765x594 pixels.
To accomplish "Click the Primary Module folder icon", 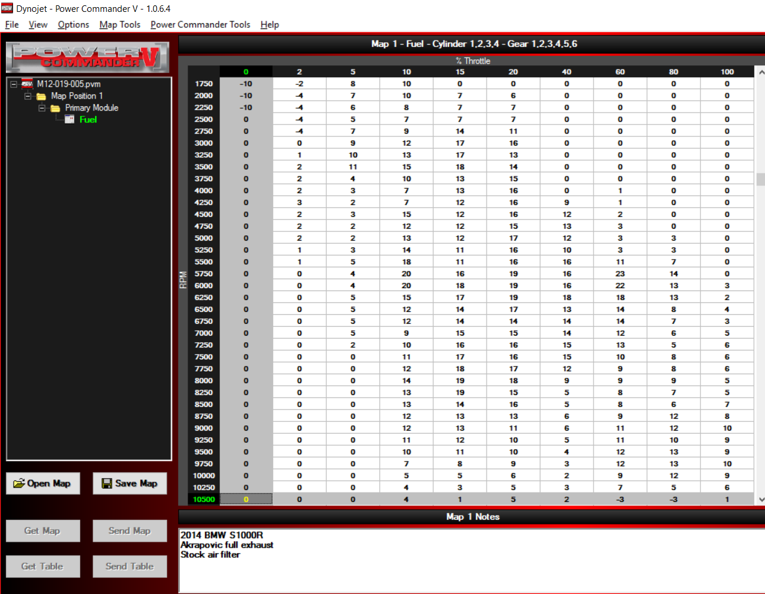I will [55, 108].
